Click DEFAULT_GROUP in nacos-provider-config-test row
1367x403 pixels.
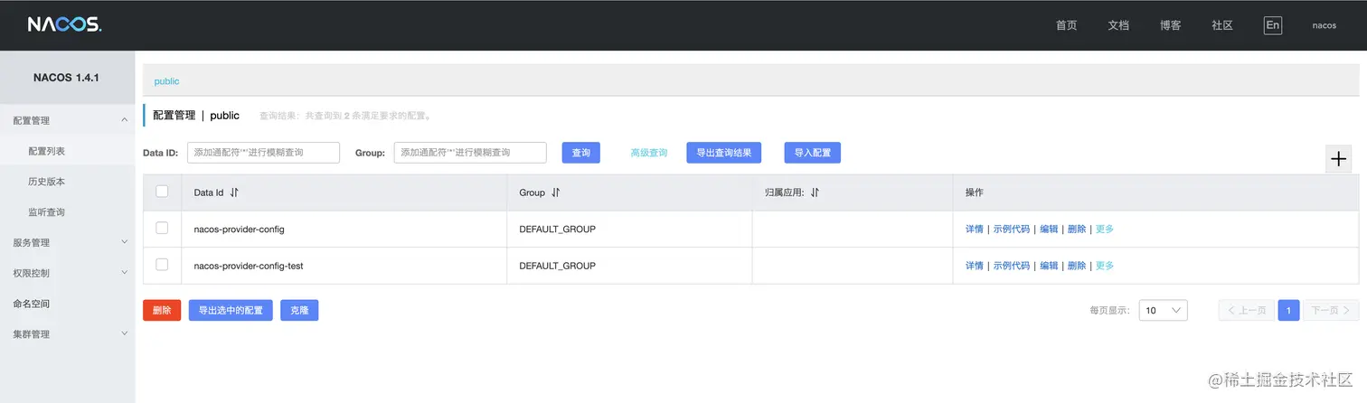tap(558, 266)
